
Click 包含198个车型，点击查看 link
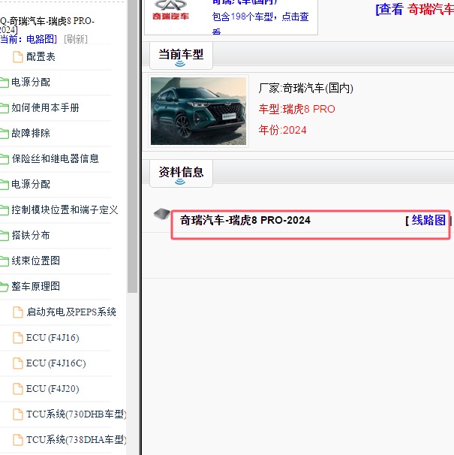tap(260, 22)
